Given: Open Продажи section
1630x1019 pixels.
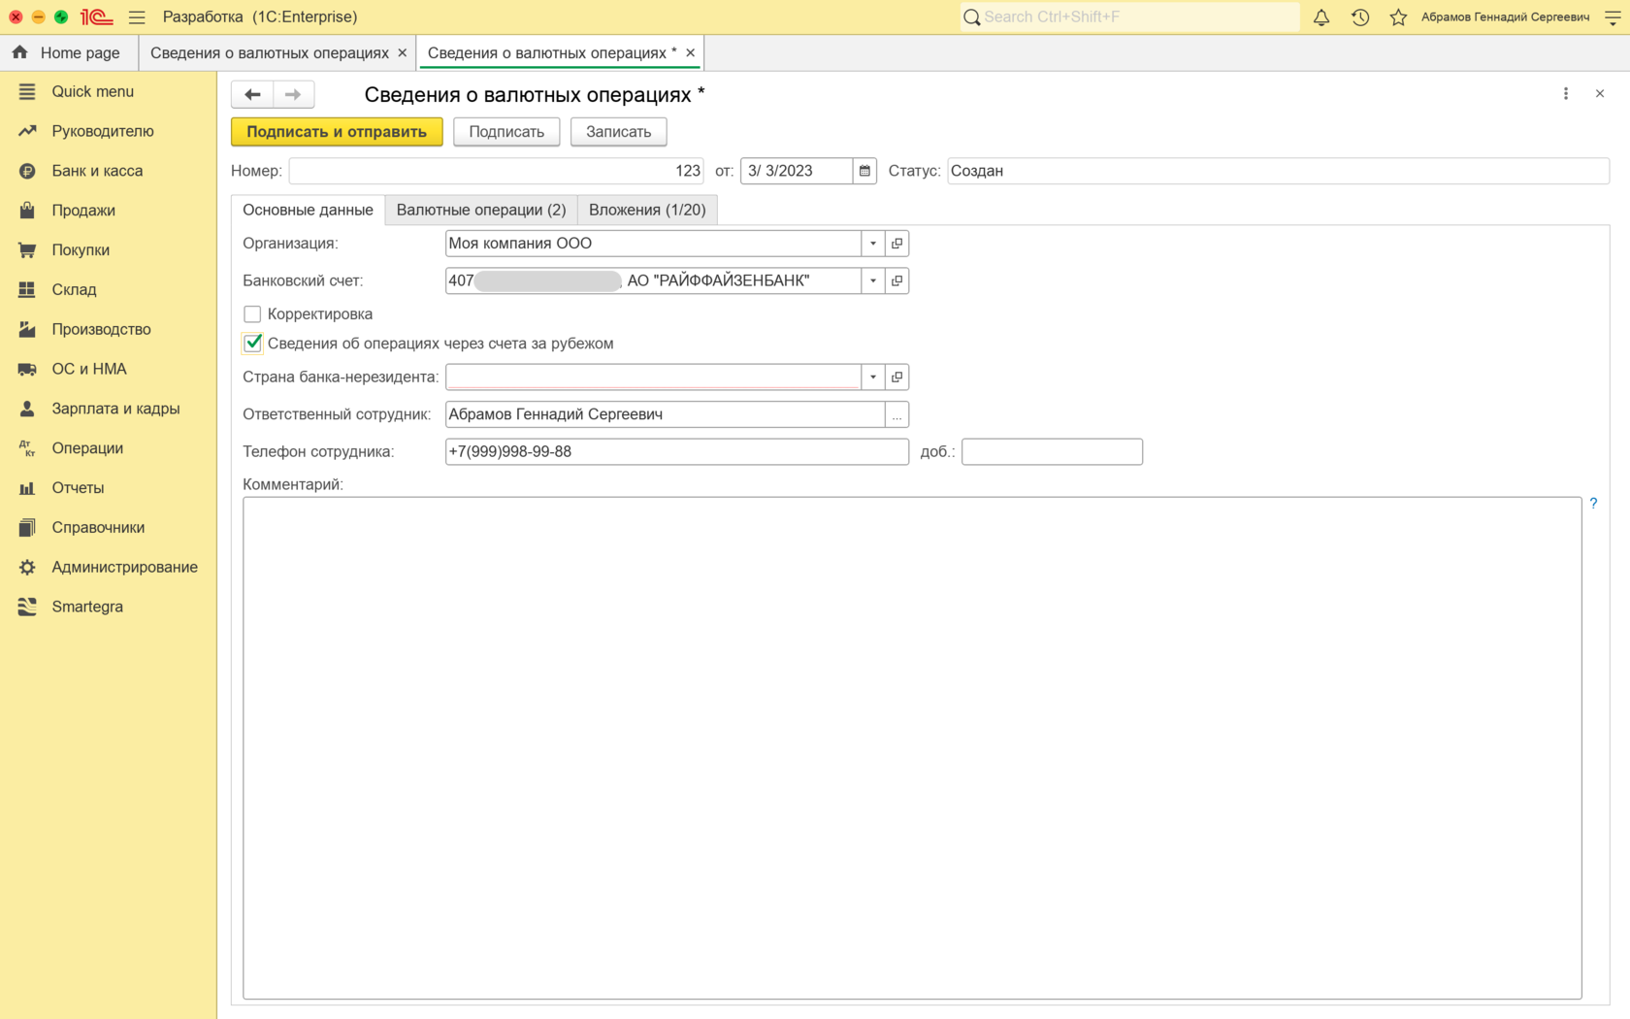Looking at the screenshot, I should [83, 211].
